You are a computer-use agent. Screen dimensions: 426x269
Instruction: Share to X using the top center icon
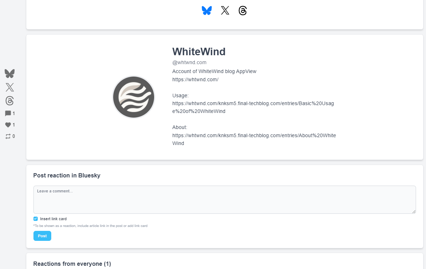pos(225,11)
